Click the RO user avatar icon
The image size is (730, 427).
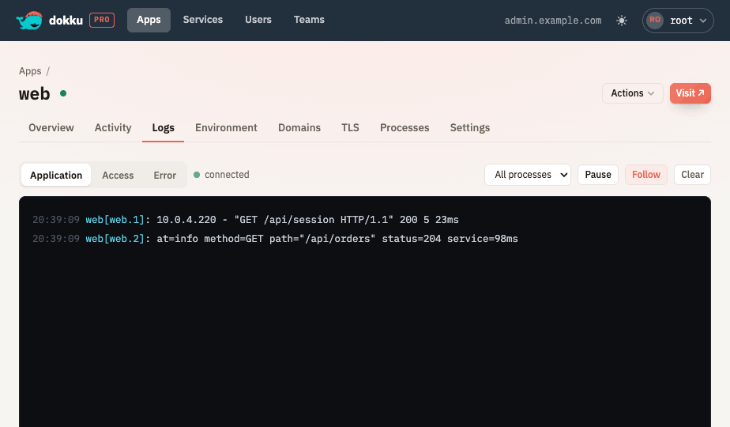655,20
